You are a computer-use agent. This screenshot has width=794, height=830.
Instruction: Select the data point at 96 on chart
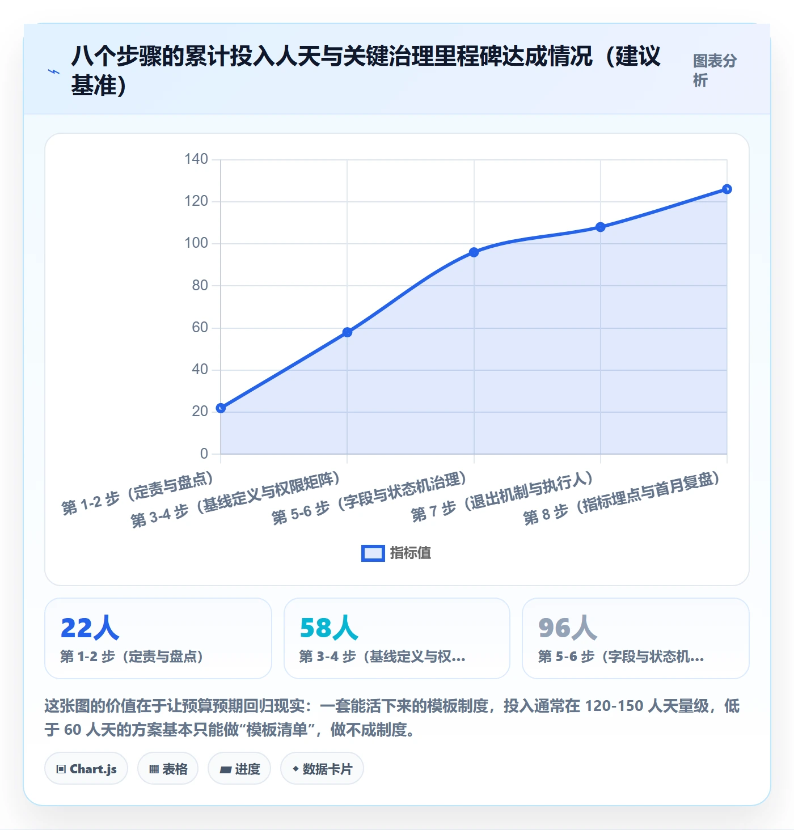tap(474, 252)
